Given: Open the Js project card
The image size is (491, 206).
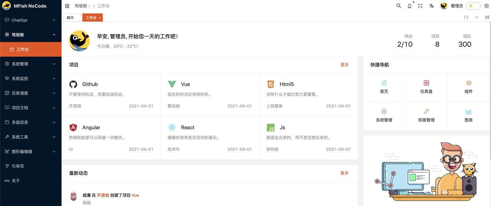Looking at the screenshot, I should pos(308,138).
